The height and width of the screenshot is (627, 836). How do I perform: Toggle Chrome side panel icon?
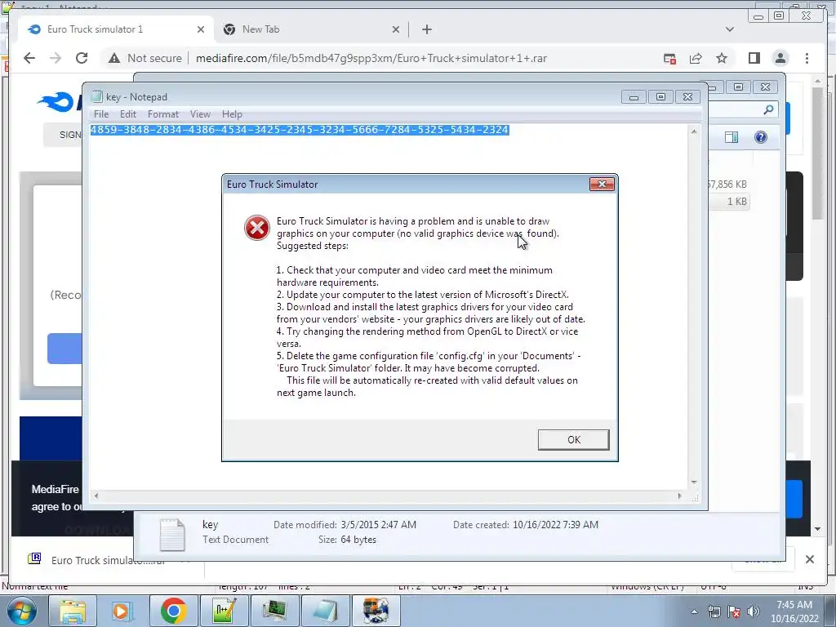pos(754,58)
